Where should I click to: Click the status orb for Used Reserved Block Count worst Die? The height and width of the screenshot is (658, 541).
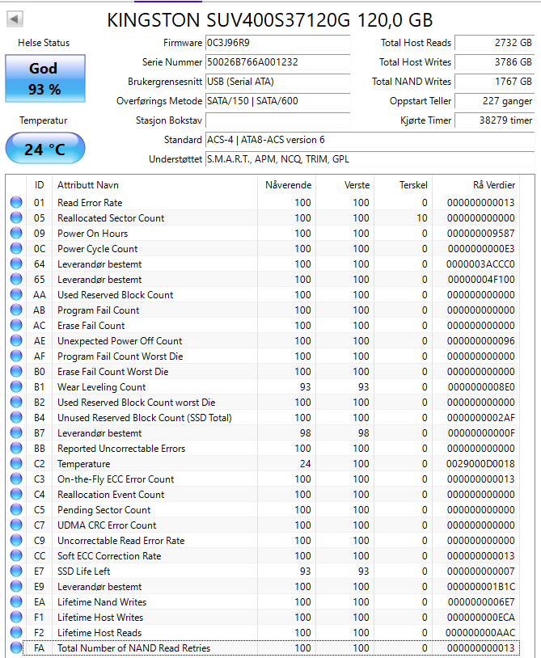click(16, 402)
